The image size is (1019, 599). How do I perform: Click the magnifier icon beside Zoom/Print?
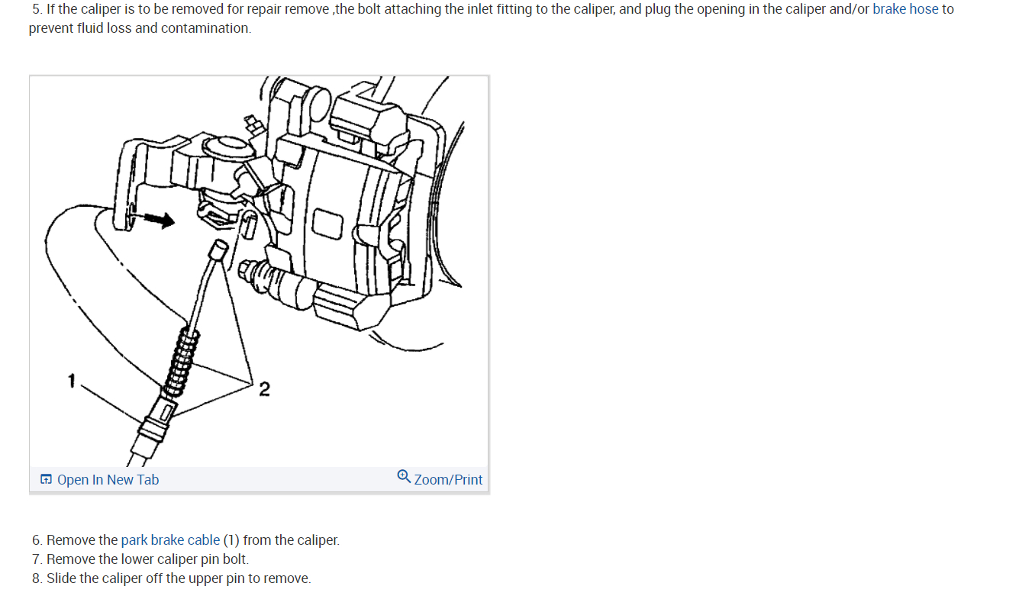404,477
